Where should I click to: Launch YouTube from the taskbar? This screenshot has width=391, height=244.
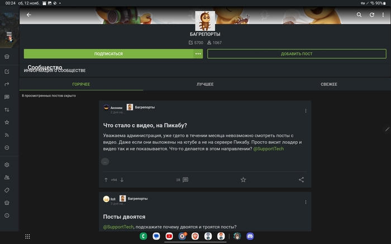point(169,236)
